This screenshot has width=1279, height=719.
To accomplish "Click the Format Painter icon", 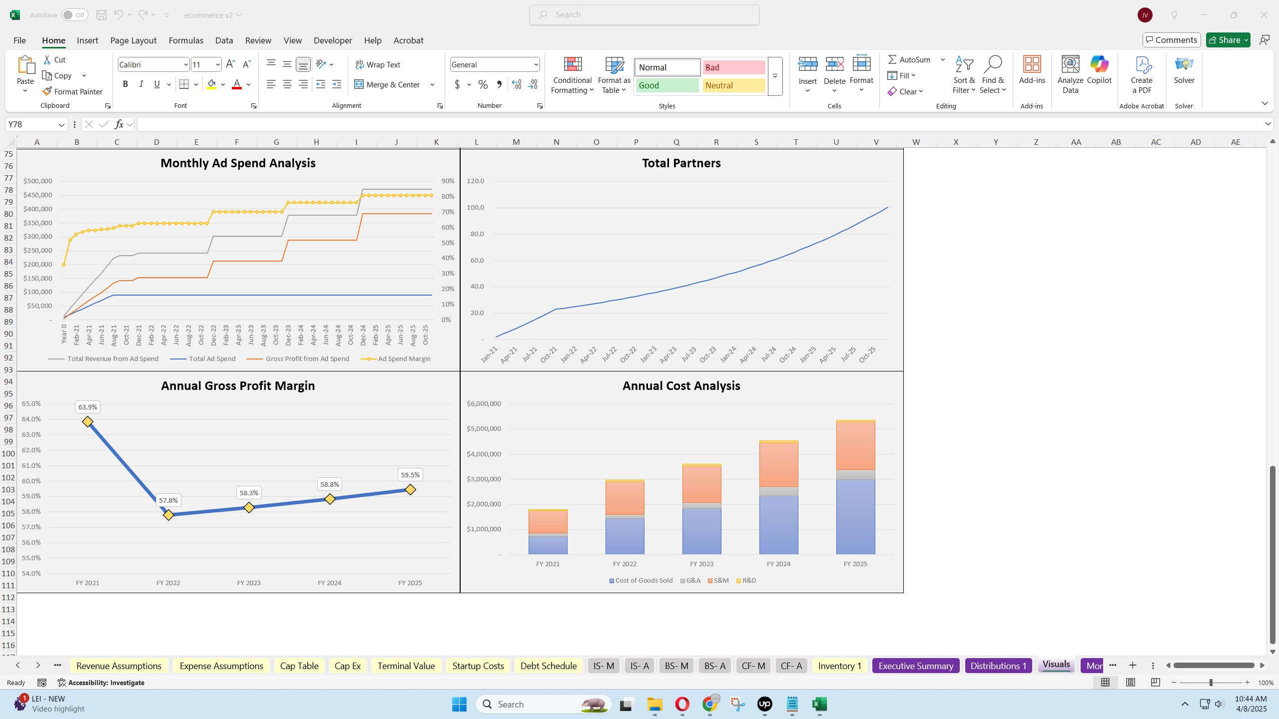I will point(47,91).
